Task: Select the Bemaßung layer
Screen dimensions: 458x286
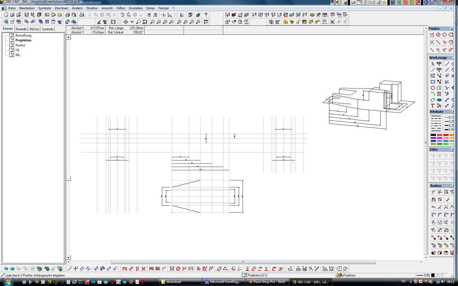Action: pyautogui.click(x=23, y=35)
